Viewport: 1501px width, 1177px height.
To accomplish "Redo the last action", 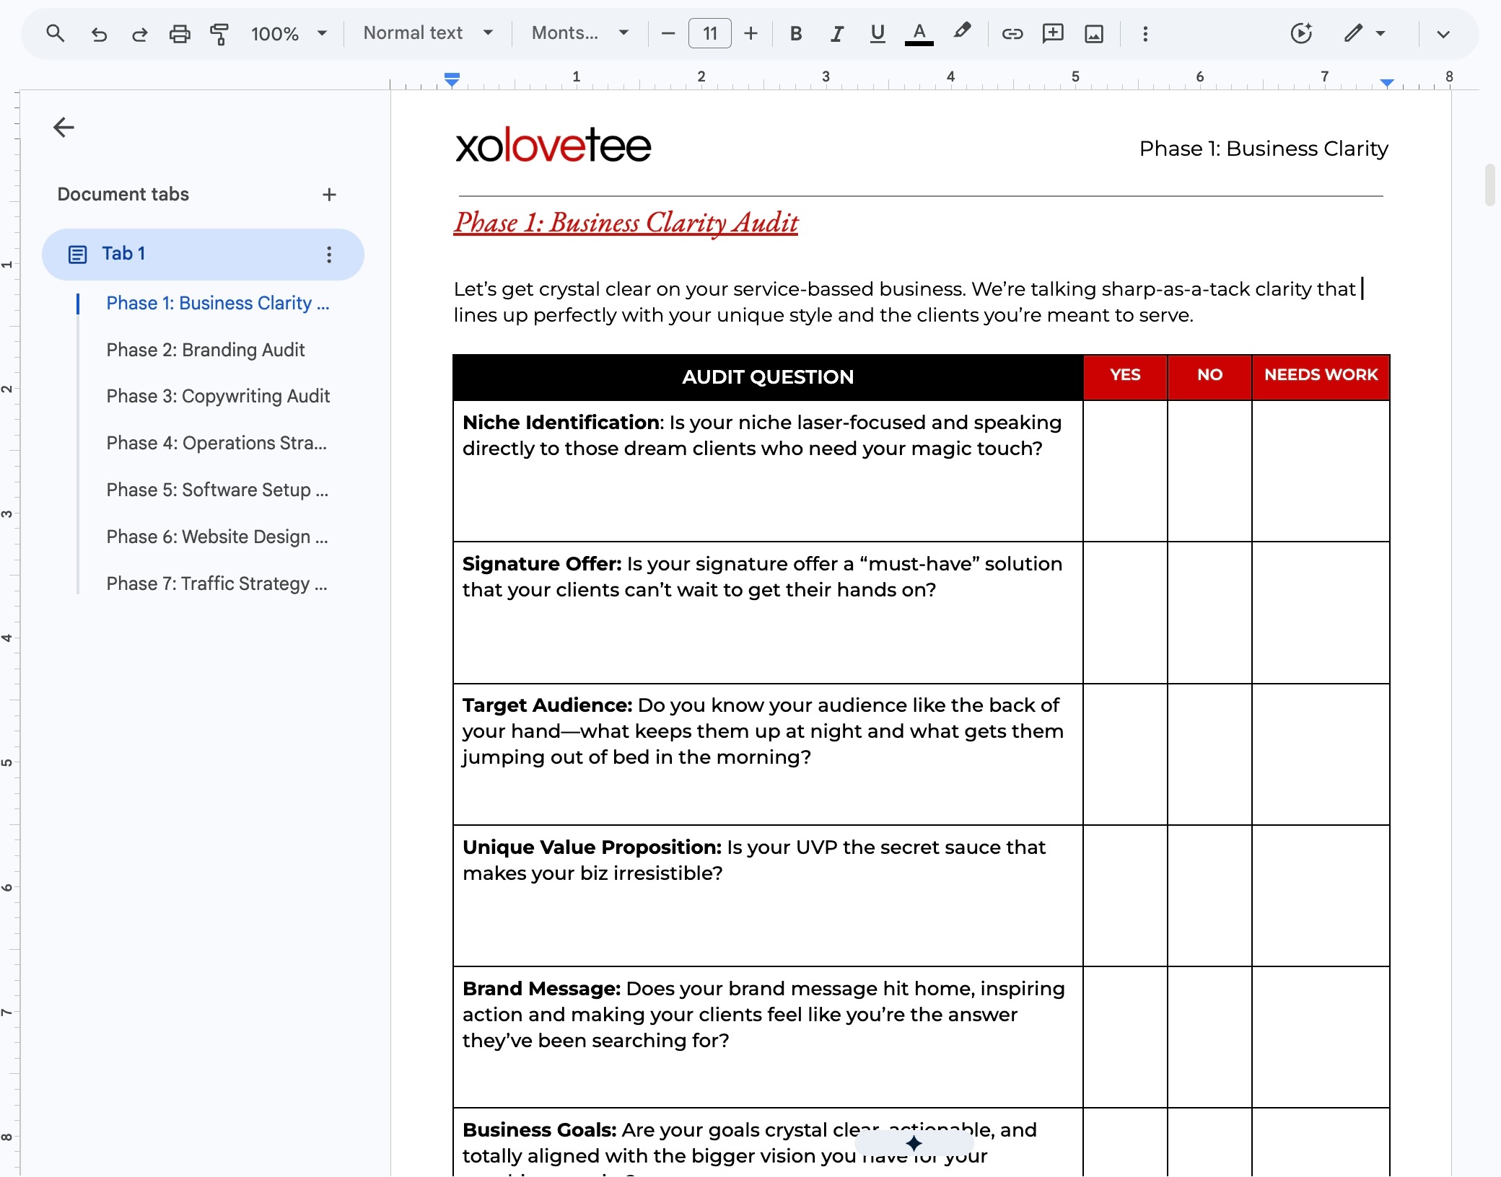I will click(x=139, y=34).
